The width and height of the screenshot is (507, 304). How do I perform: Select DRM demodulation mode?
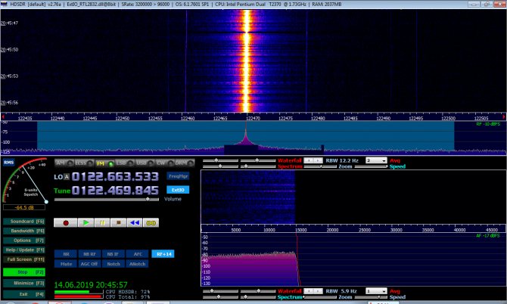pos(185,163)
